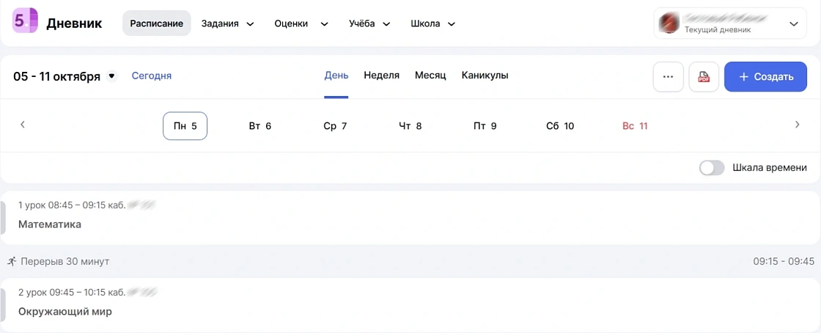Image resolution: width=821 pixels, height=333 pixels.
Task: Select day Сб 10
Action: pos(560,125)
